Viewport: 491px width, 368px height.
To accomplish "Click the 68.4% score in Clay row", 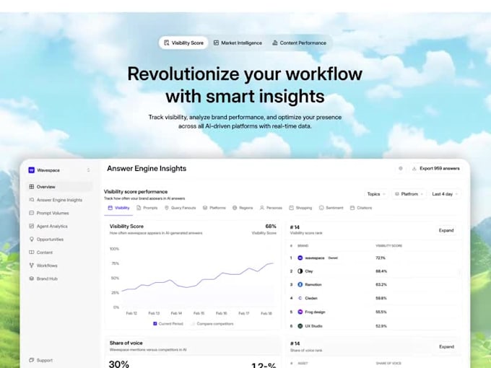I will [x=381, y=271].
